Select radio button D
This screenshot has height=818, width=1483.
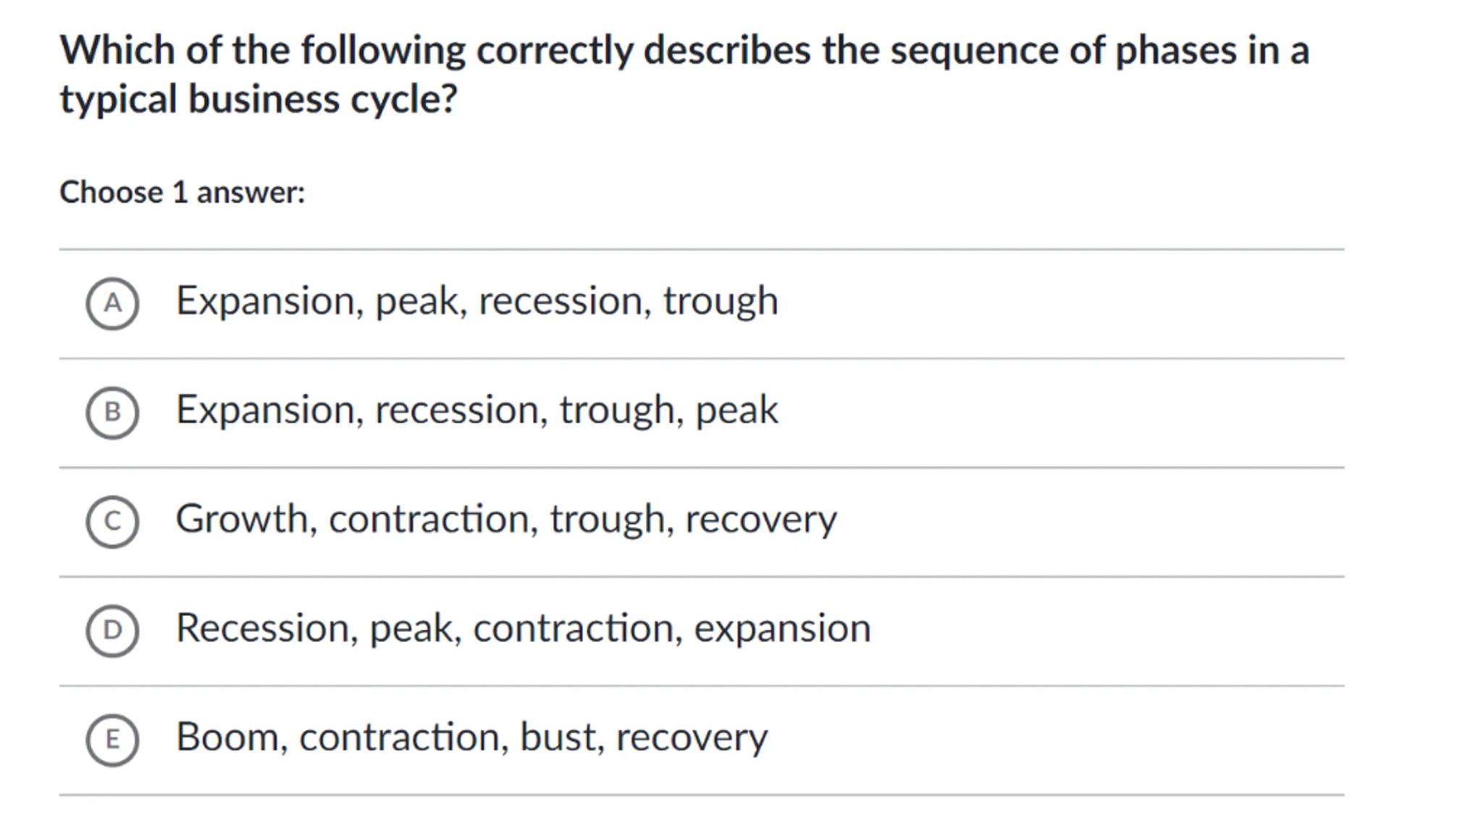coord(112,631)
